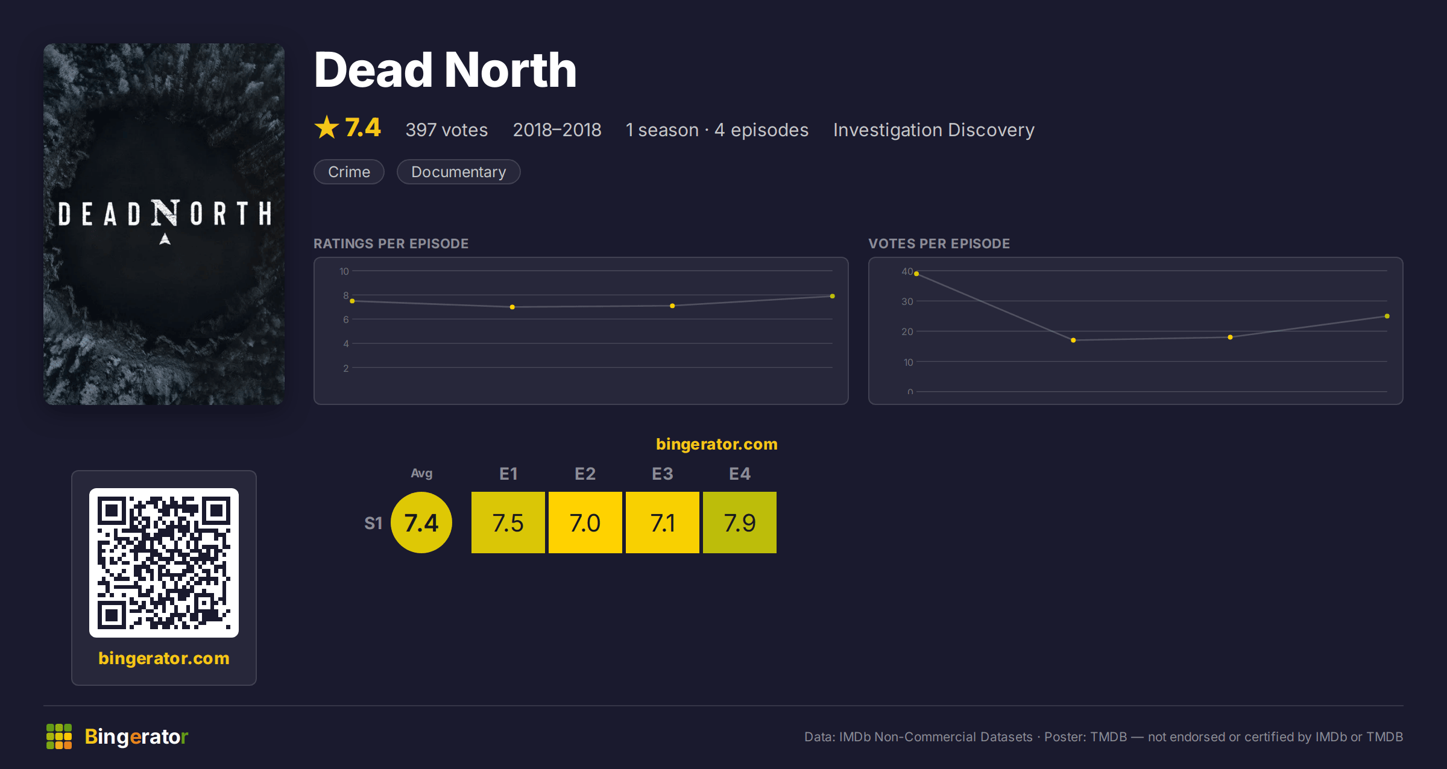This screenshot has height=769, width=1447.
Task: Select the Documentary genre tag
Action: (x=458, y=172)
